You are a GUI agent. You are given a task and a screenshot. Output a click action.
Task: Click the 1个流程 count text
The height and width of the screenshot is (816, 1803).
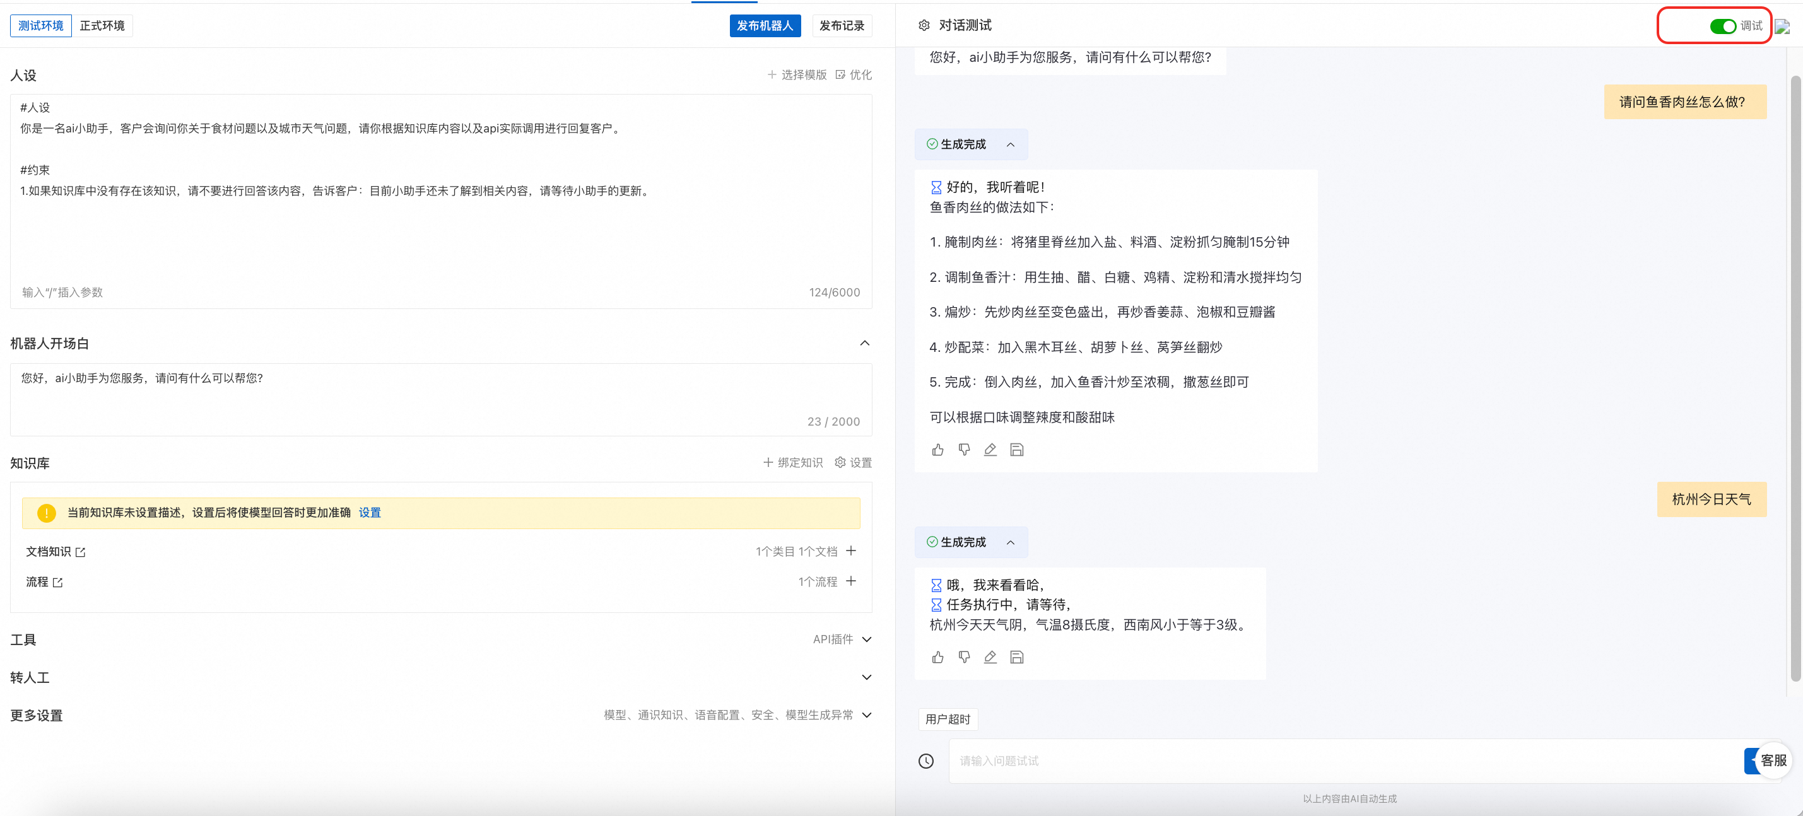click(818, 581)
